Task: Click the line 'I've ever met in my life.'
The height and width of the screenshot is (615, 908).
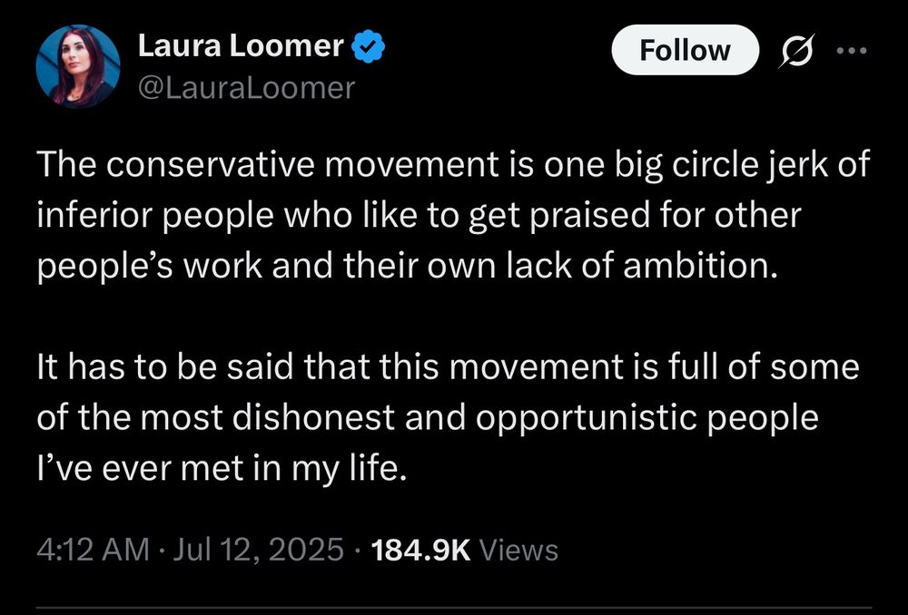Action: click(x=219, y=467)
